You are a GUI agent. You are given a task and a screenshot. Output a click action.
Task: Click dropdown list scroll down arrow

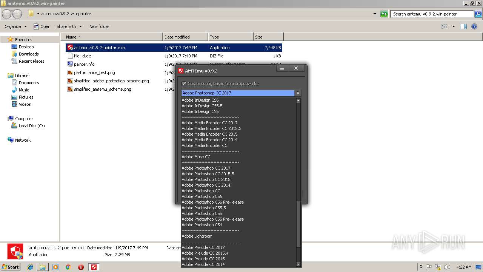[298, 264]
